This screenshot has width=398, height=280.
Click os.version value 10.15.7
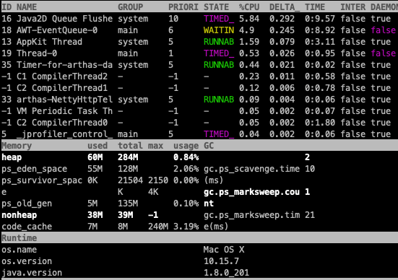click(221, 261)
